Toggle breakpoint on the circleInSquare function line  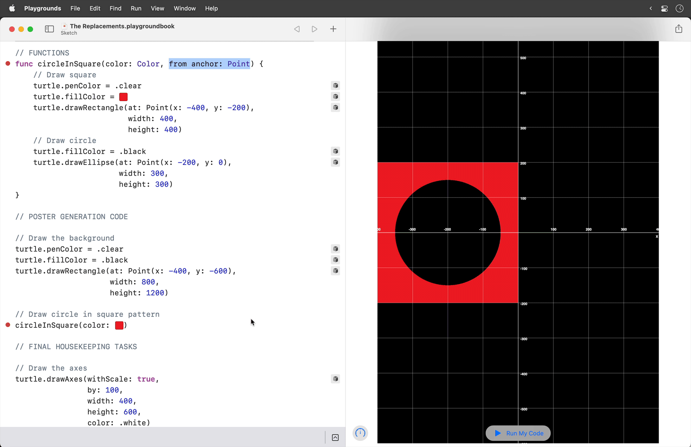pos(8,64)
